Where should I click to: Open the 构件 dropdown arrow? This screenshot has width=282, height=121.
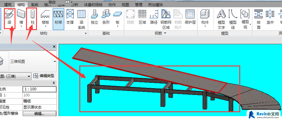(x=205, y=26)
